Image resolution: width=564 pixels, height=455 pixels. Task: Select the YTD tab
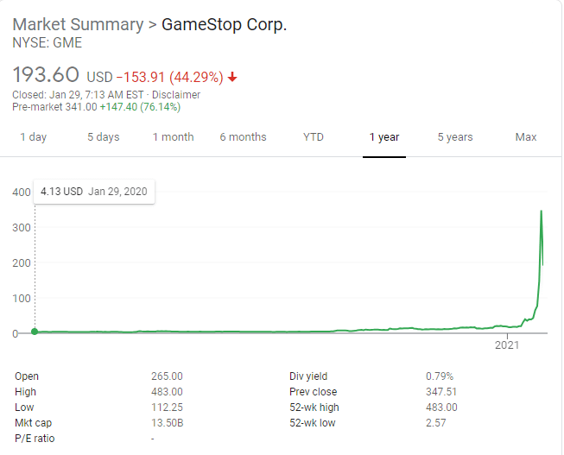pyautogui.click(x=314, y=137)
